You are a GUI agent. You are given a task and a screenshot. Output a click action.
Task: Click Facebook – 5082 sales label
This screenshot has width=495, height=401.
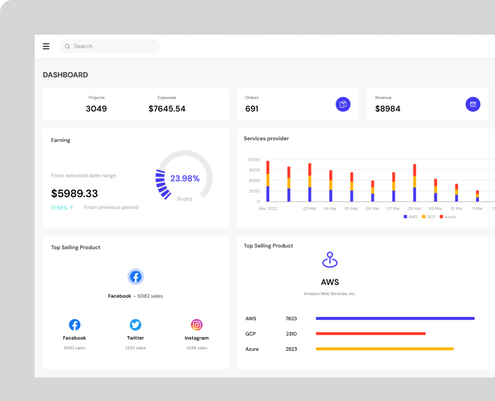click(135, 296)
